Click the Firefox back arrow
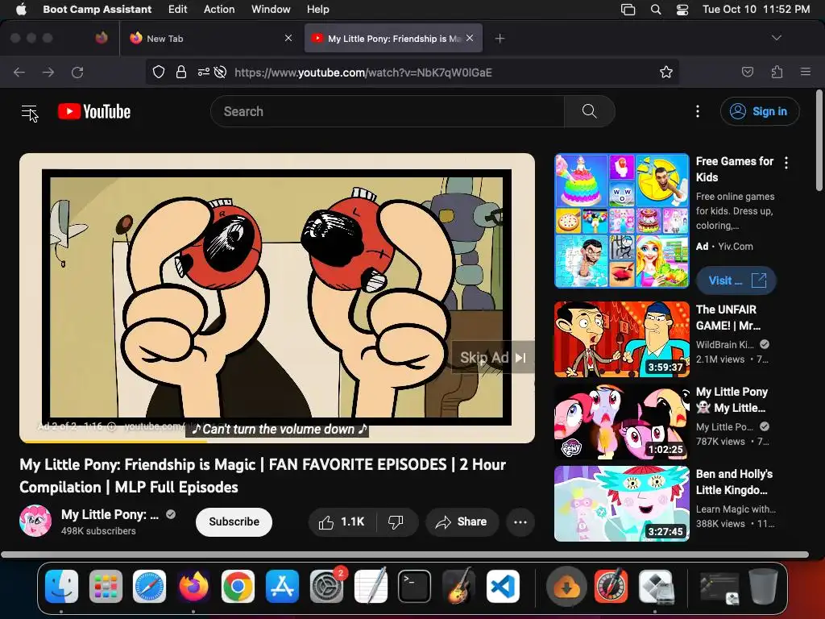The width and height of the screenshot is (825, 619). (x=19, y=72)
